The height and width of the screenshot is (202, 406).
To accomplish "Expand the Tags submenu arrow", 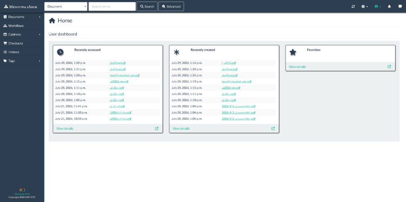I will [x=40, y=61].
